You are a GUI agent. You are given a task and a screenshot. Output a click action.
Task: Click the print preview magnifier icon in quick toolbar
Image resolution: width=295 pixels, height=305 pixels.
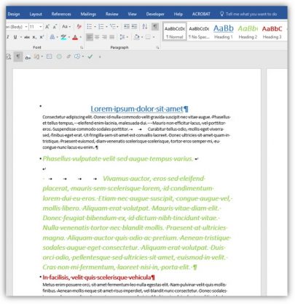(9, 57)
